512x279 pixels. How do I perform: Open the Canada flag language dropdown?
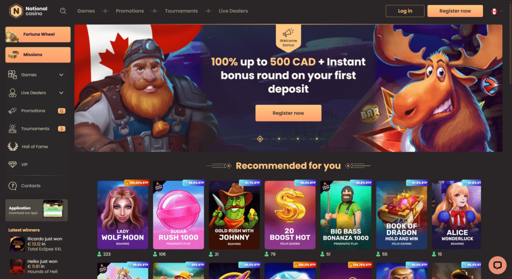click(496, 11)
